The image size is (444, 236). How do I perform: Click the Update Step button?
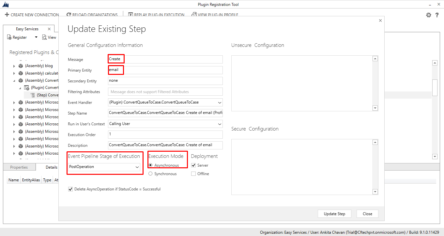[x=334, y=214]
